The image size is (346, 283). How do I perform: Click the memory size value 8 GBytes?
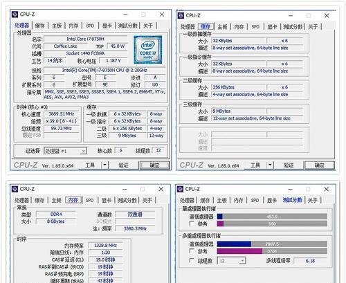56,221
